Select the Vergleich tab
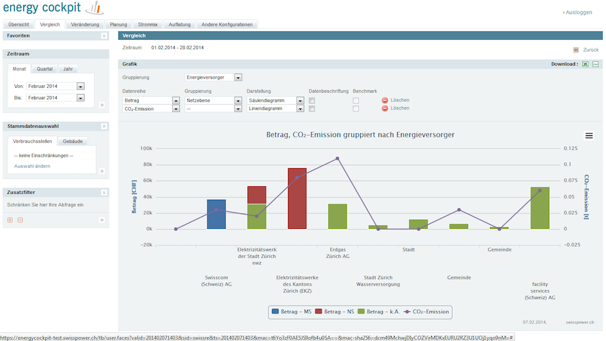 tap(50, 24)
